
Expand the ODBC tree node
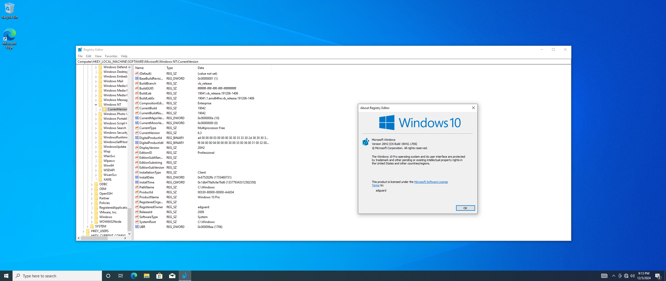[x=92, y=184]
